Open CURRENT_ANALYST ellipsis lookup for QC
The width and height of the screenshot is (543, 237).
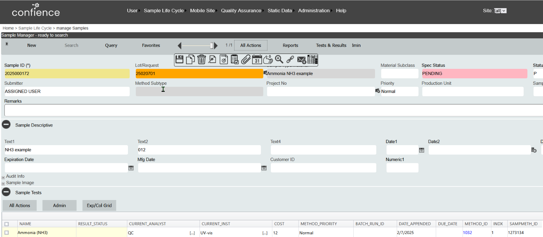click(x=192, y=233)
